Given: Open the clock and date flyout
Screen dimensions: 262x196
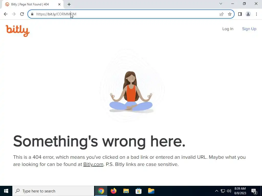Looking at the screenshot, I should (x=240, y=191).
